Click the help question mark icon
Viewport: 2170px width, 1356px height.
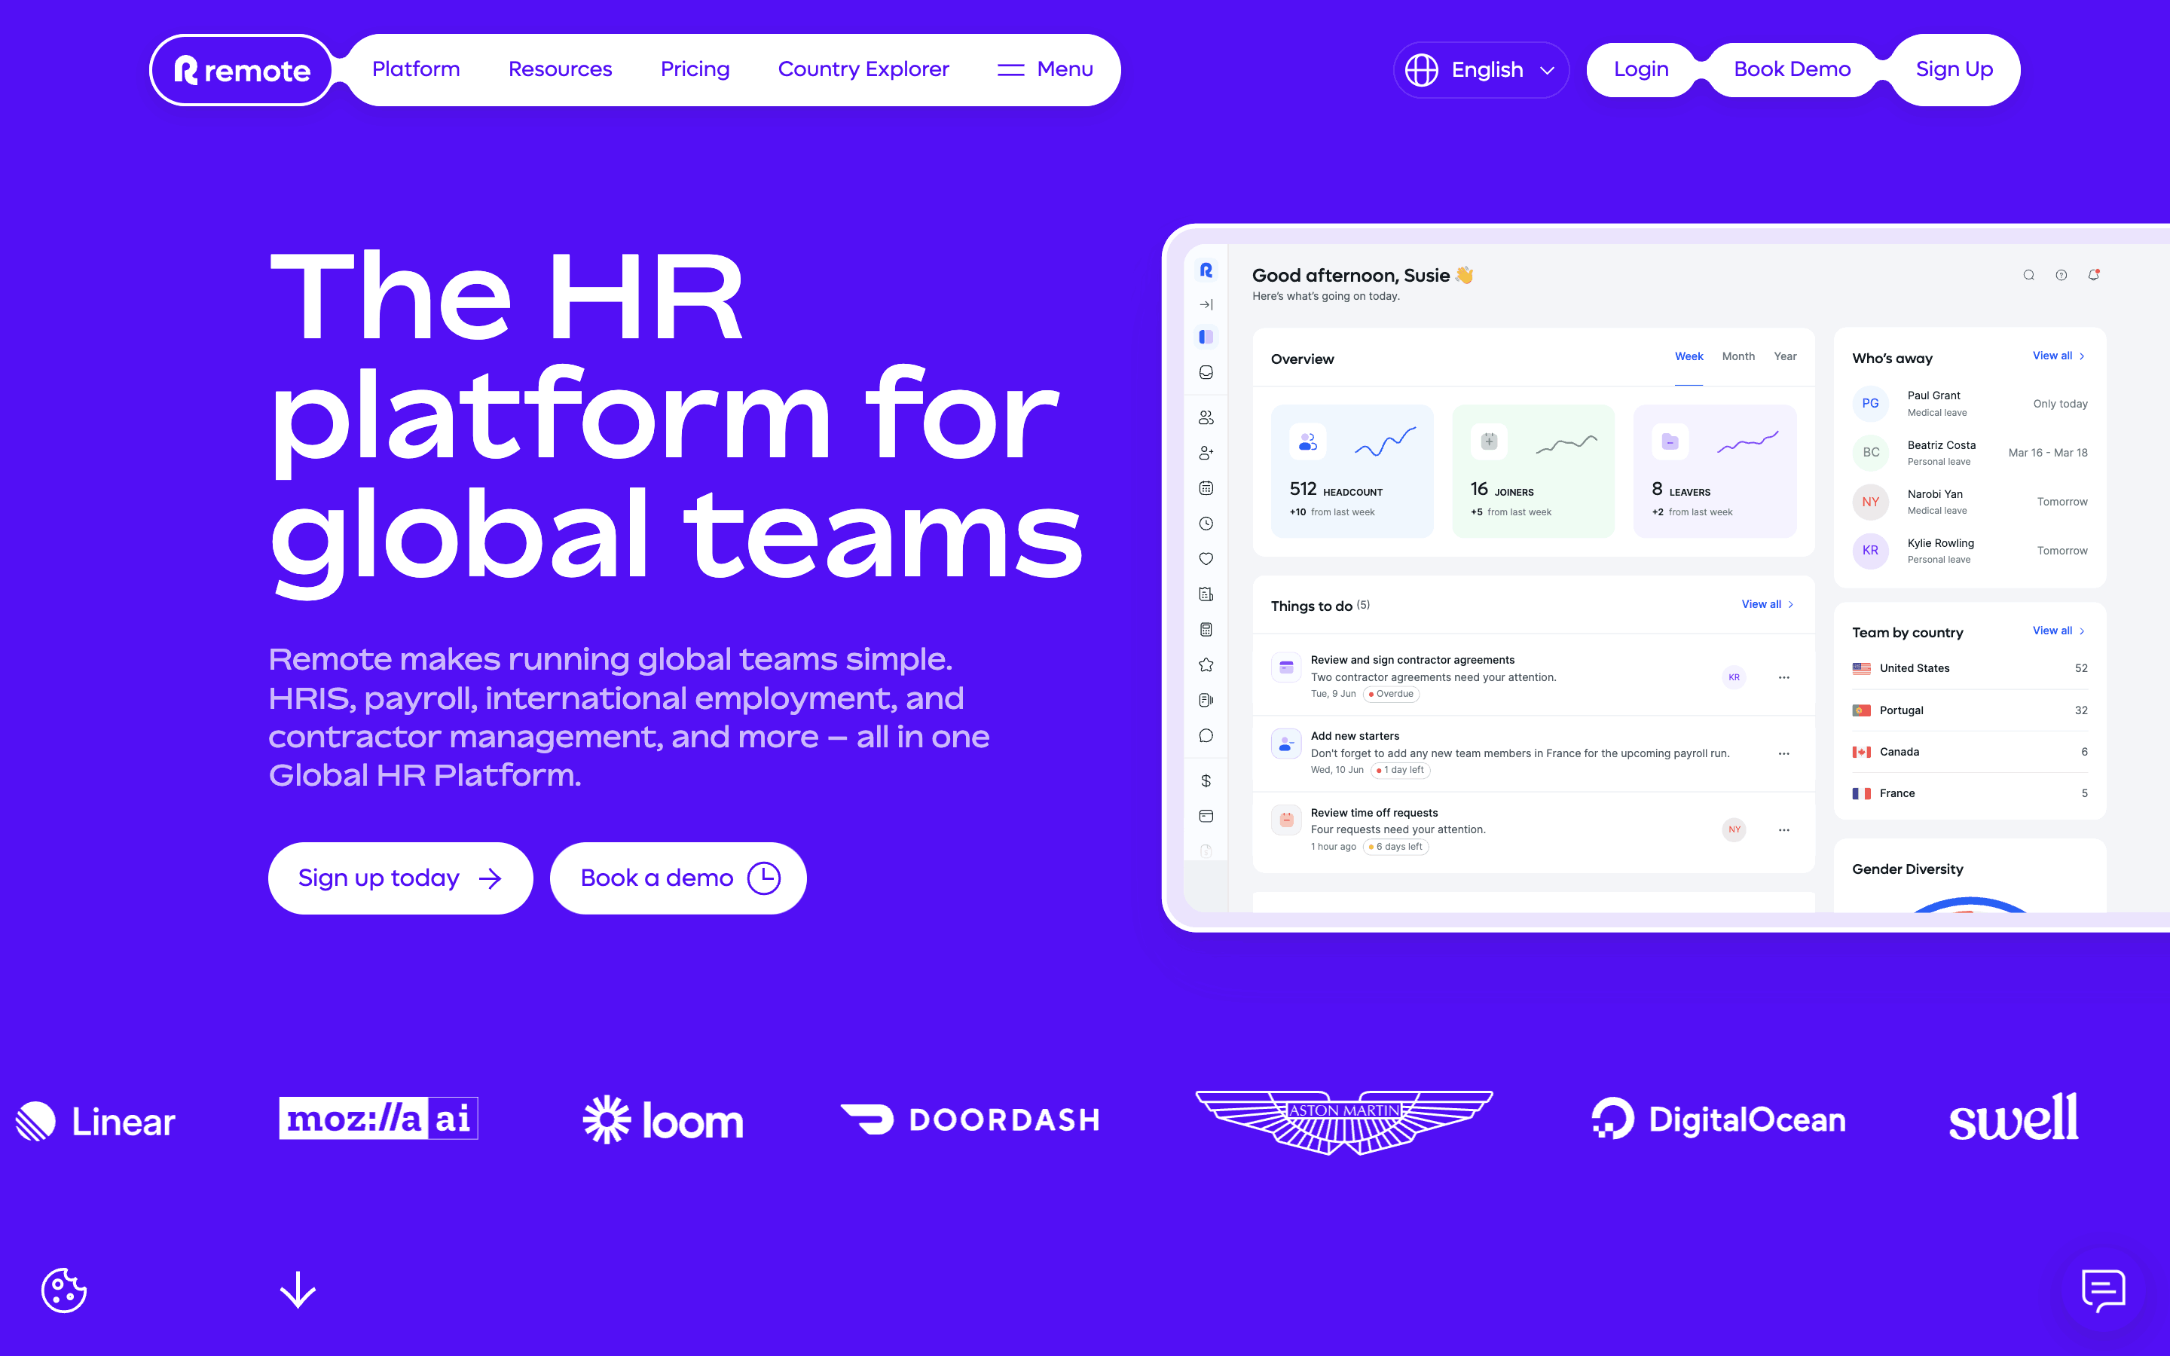[x=2061, y=275]
